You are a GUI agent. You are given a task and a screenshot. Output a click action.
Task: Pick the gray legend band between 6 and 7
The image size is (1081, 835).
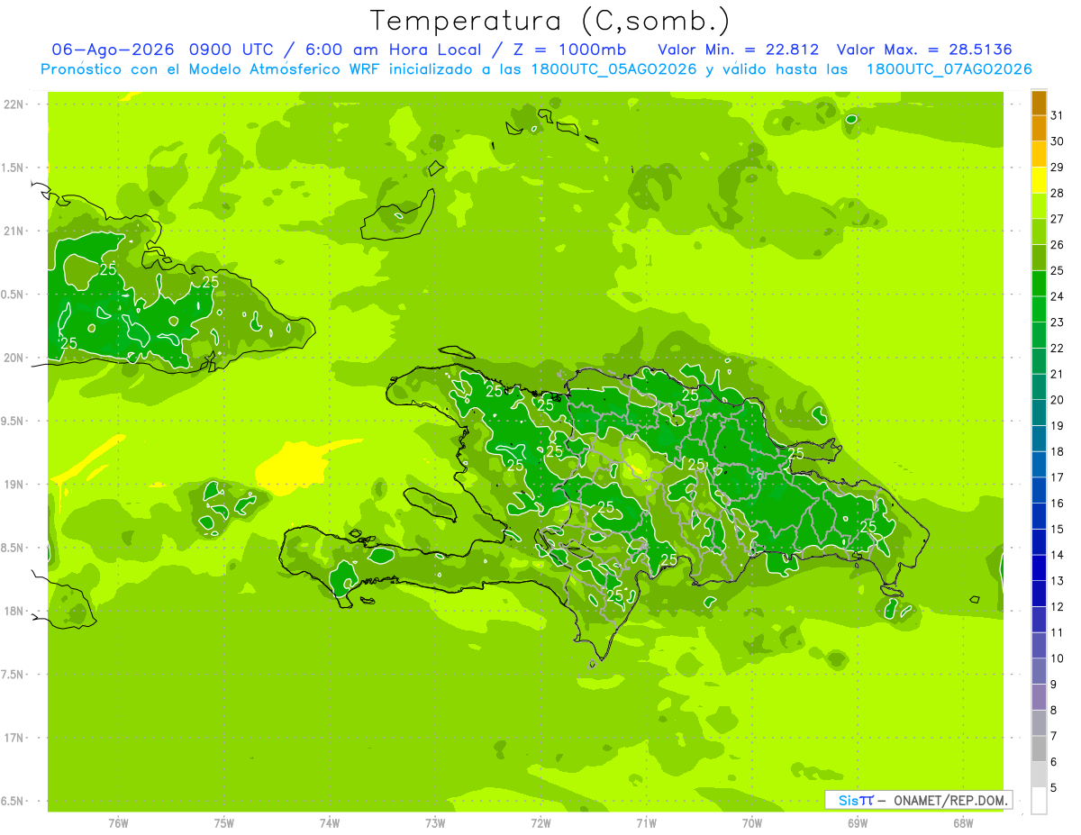pyautogui.click(x=1039, y=749)
